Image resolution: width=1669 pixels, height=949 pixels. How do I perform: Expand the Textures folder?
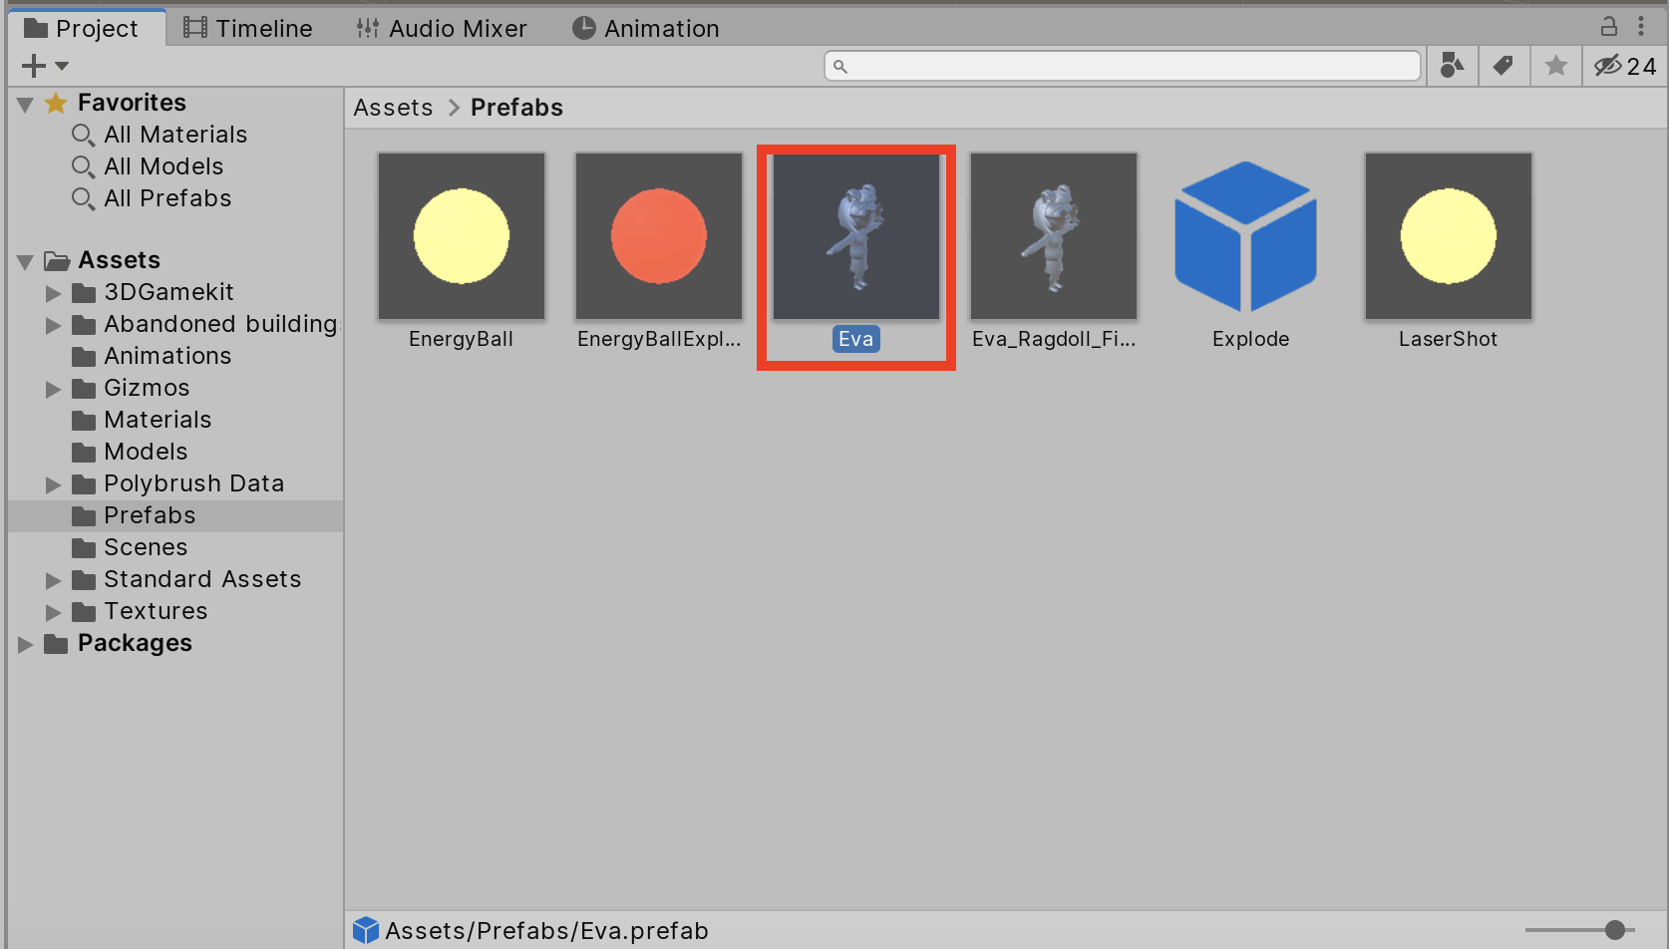(x=54, y=613)
